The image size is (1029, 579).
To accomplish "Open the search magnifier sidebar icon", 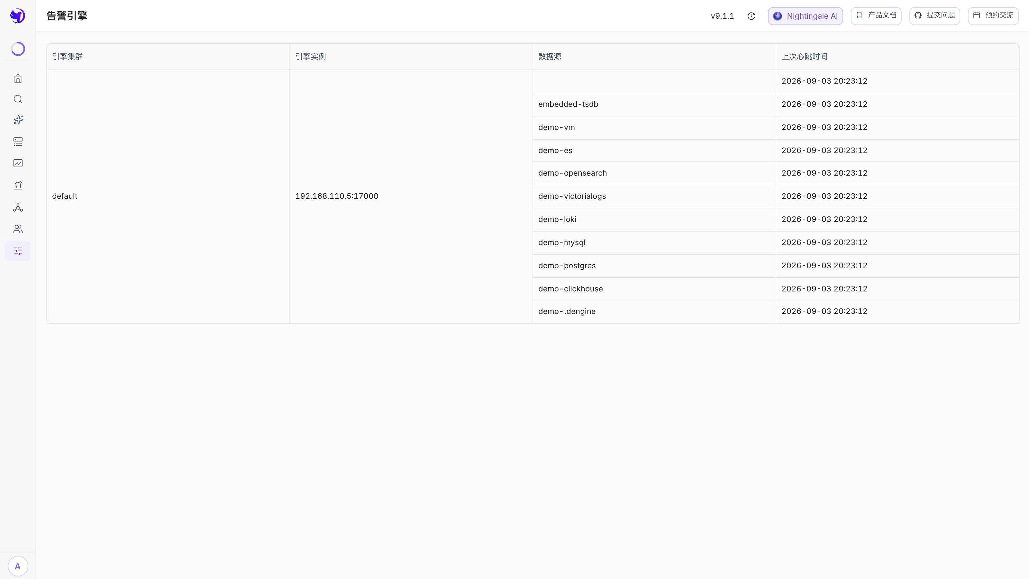I will click(18, 99).
